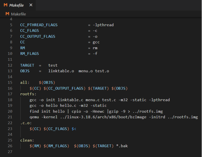
Task: Open the Makefile breadcrumb label
Action: [x=18, y=14]
